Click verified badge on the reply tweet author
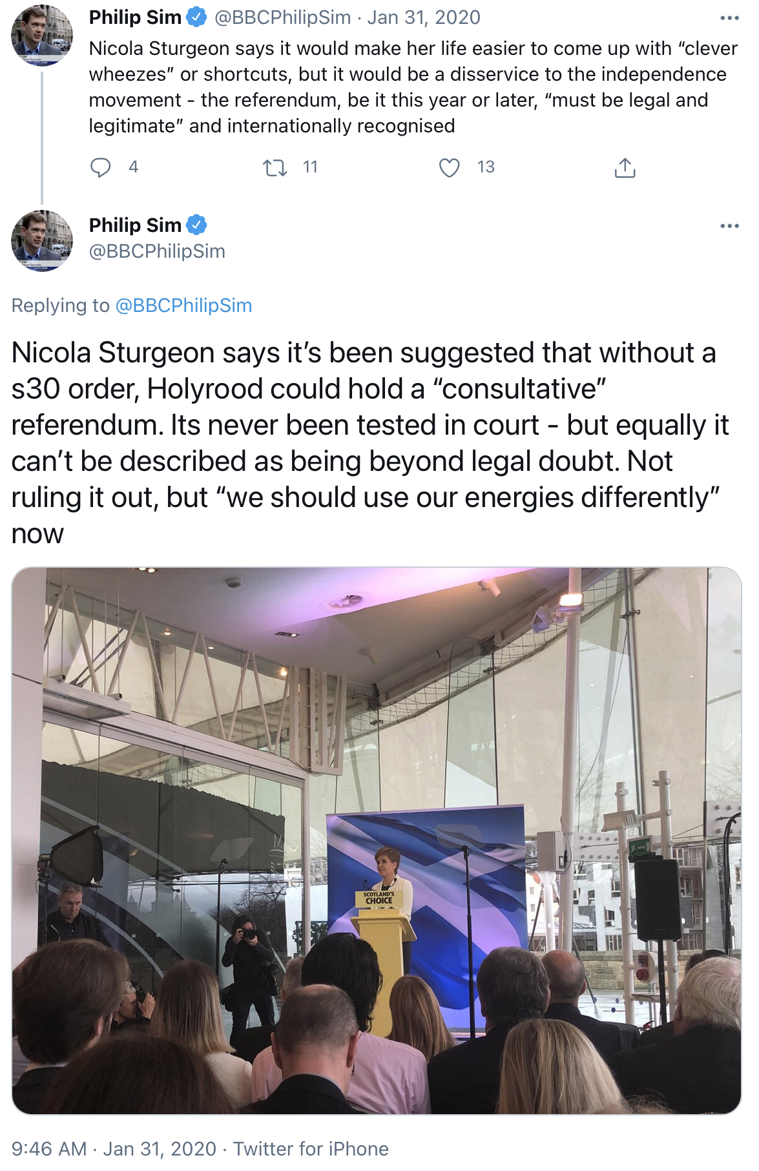The height and width of the screenshot is (1171, 759). pos(196,225)
